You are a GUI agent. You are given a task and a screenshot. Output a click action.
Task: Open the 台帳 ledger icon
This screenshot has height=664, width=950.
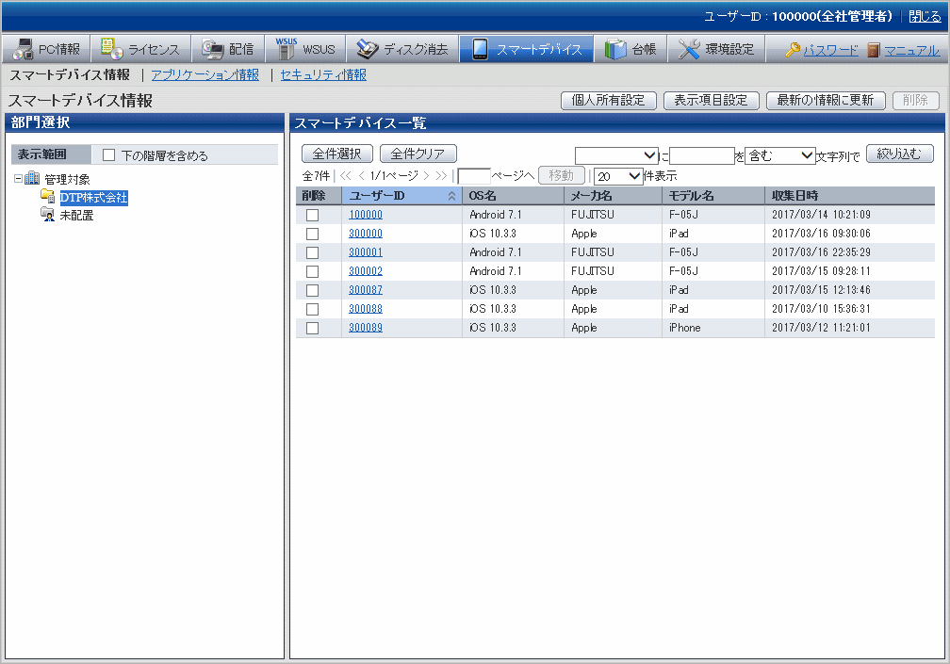click(615, 49)
